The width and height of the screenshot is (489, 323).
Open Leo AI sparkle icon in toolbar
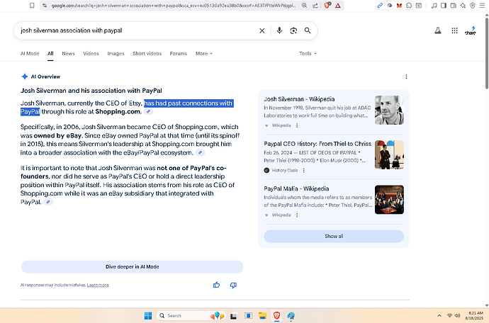(463, 5)
